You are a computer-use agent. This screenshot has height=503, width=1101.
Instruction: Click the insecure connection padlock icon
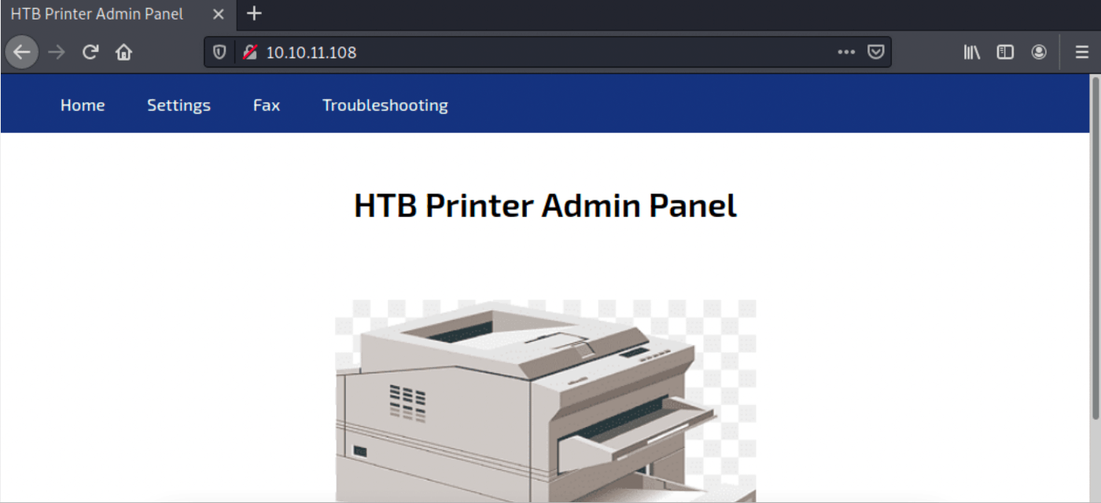point(250,53)
